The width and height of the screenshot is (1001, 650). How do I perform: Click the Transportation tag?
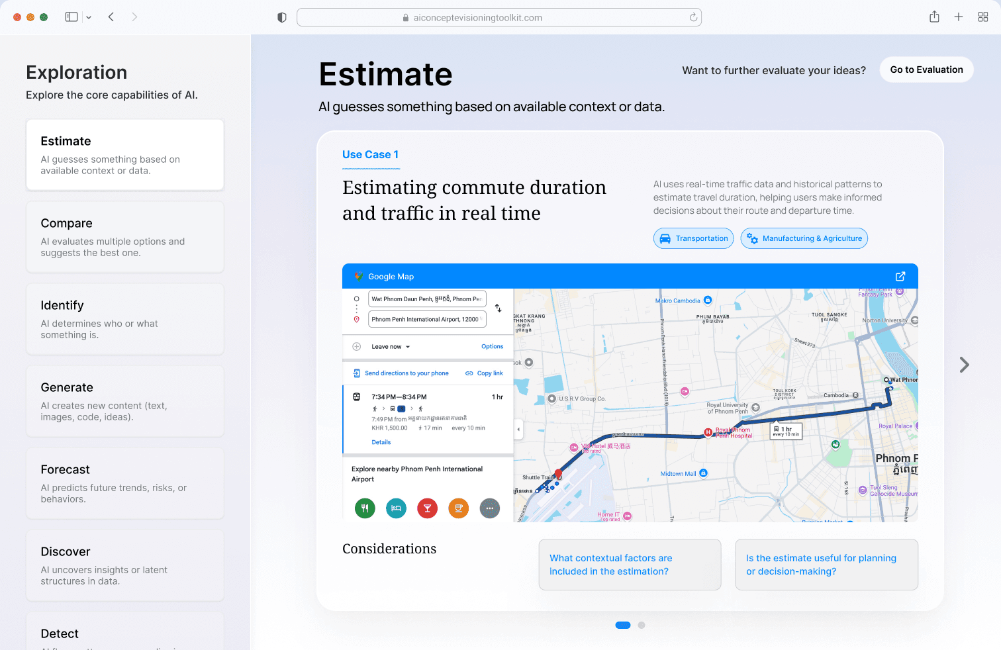tap(694, 238)
